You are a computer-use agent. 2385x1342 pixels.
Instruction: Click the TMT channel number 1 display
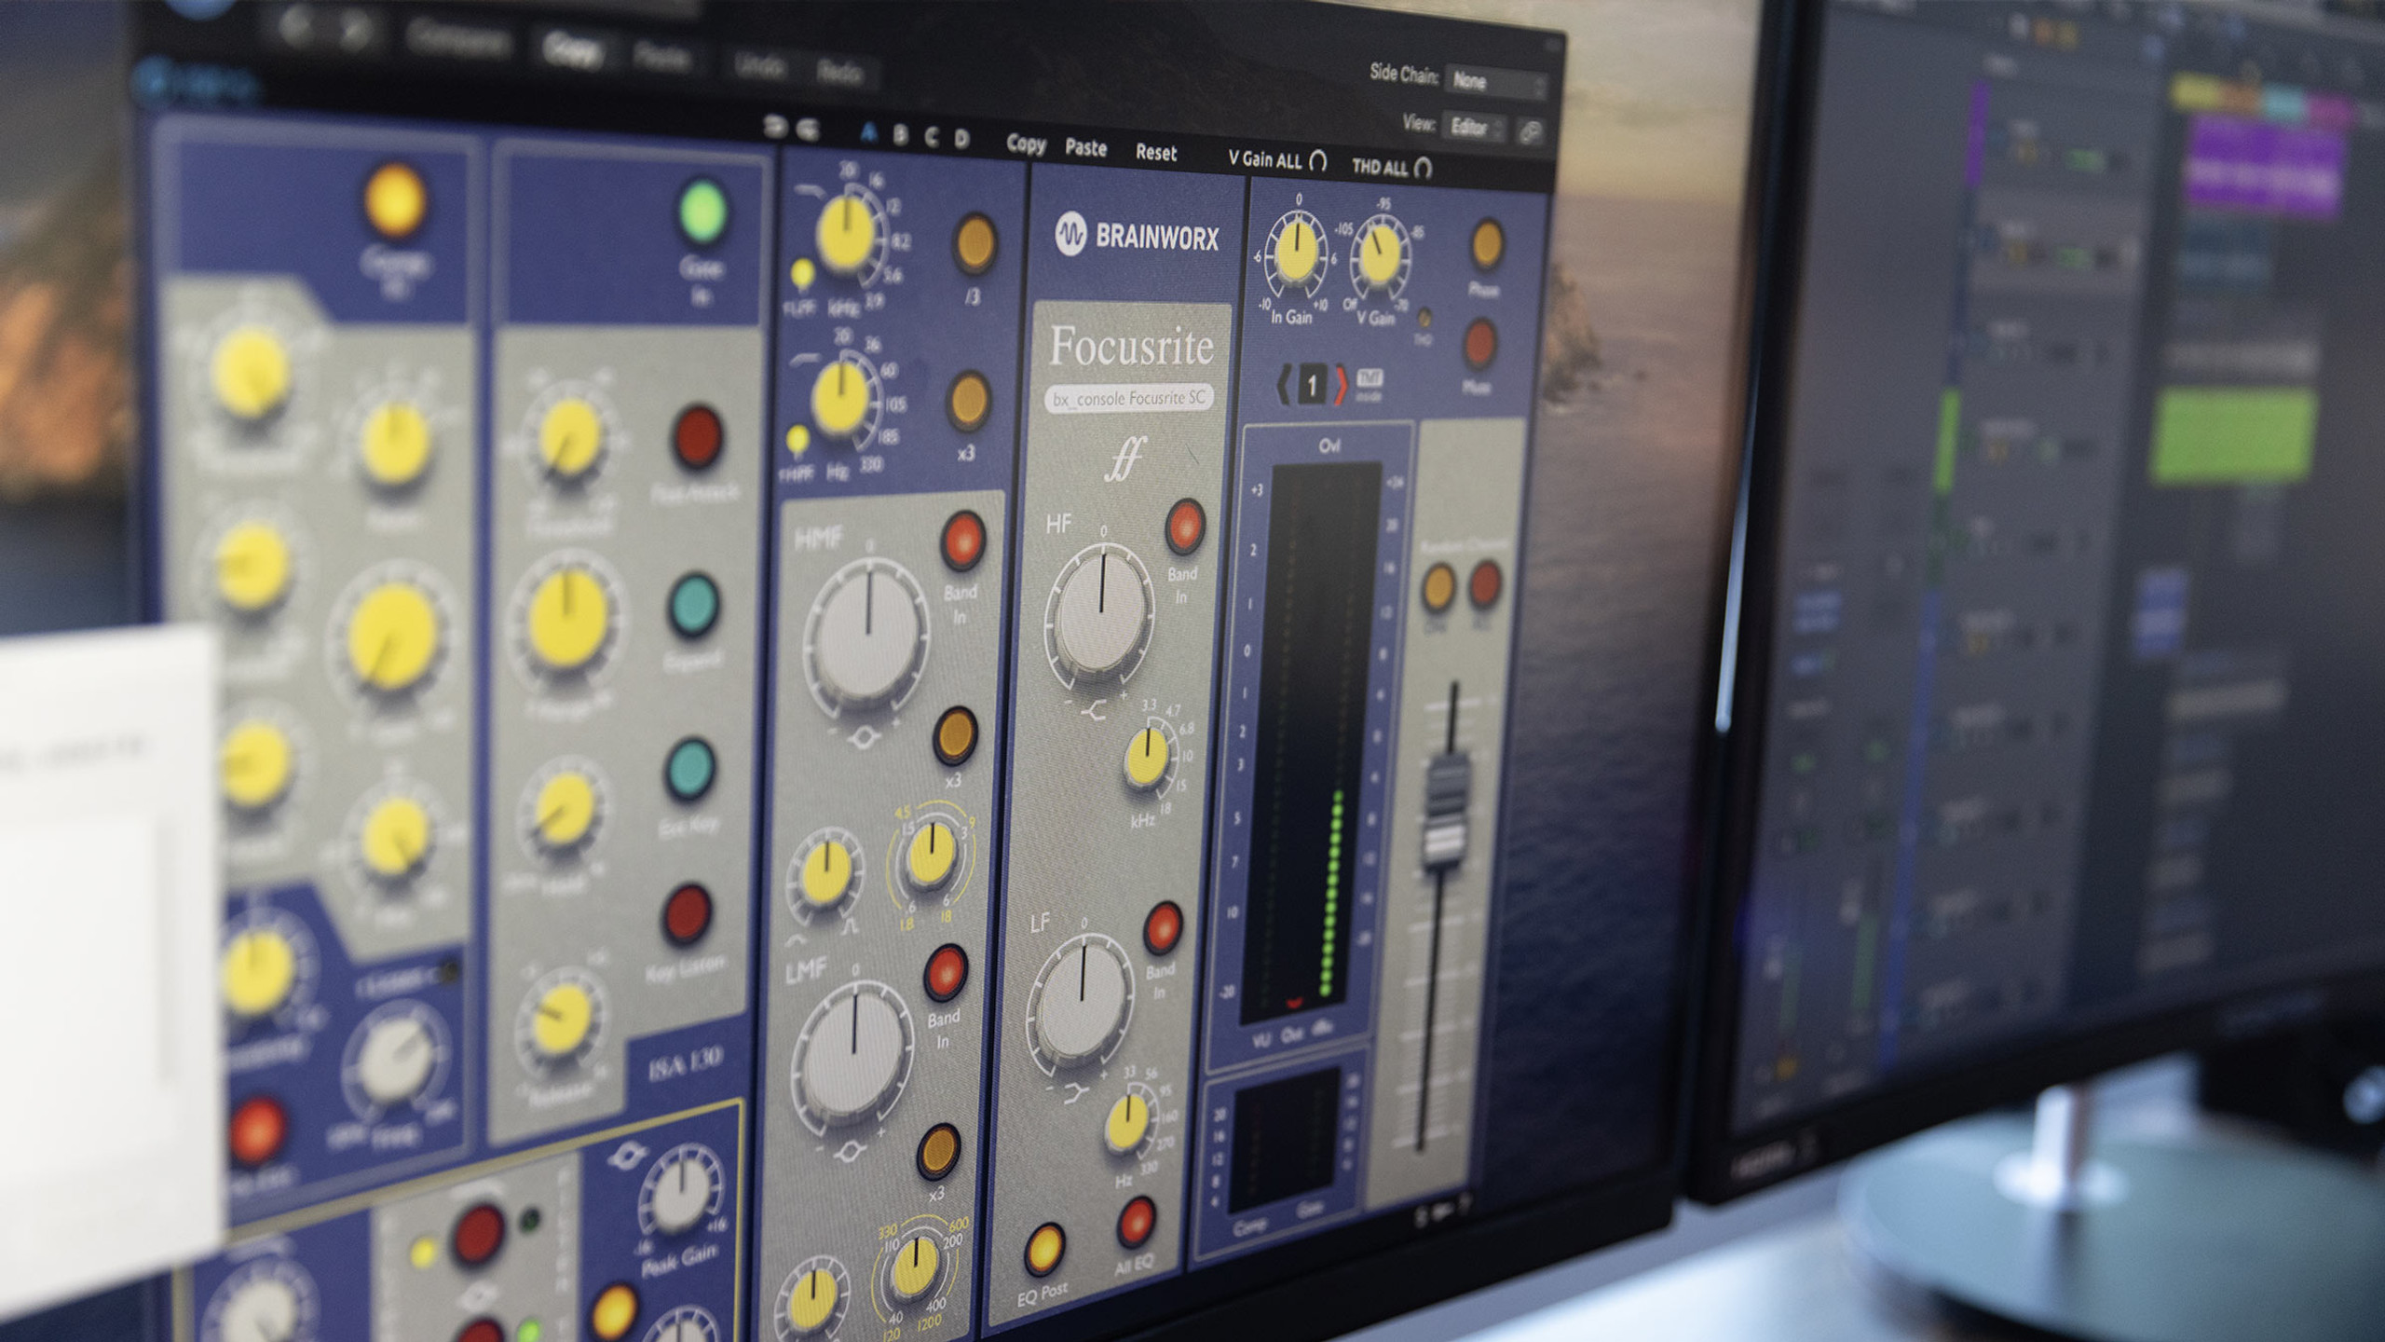[1312, 384]
